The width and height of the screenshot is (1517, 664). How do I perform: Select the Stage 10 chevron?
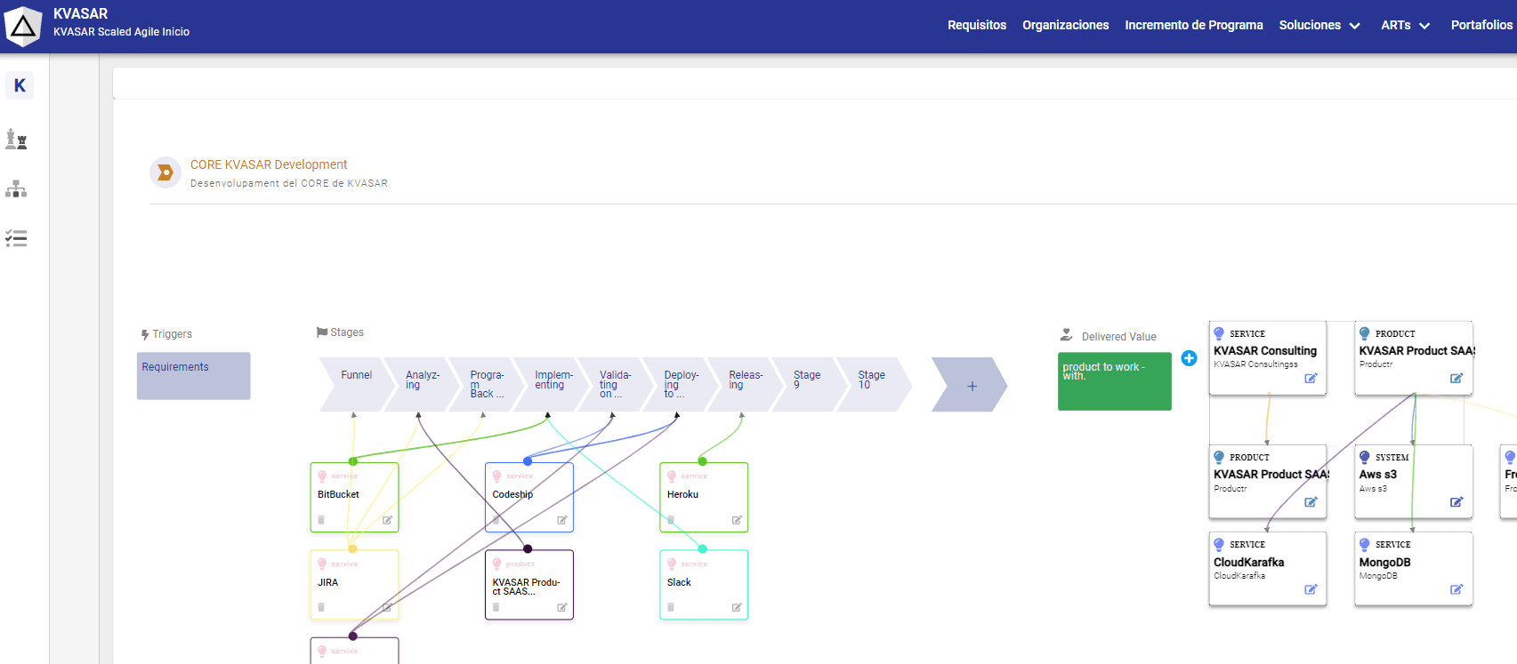(873, 384)
